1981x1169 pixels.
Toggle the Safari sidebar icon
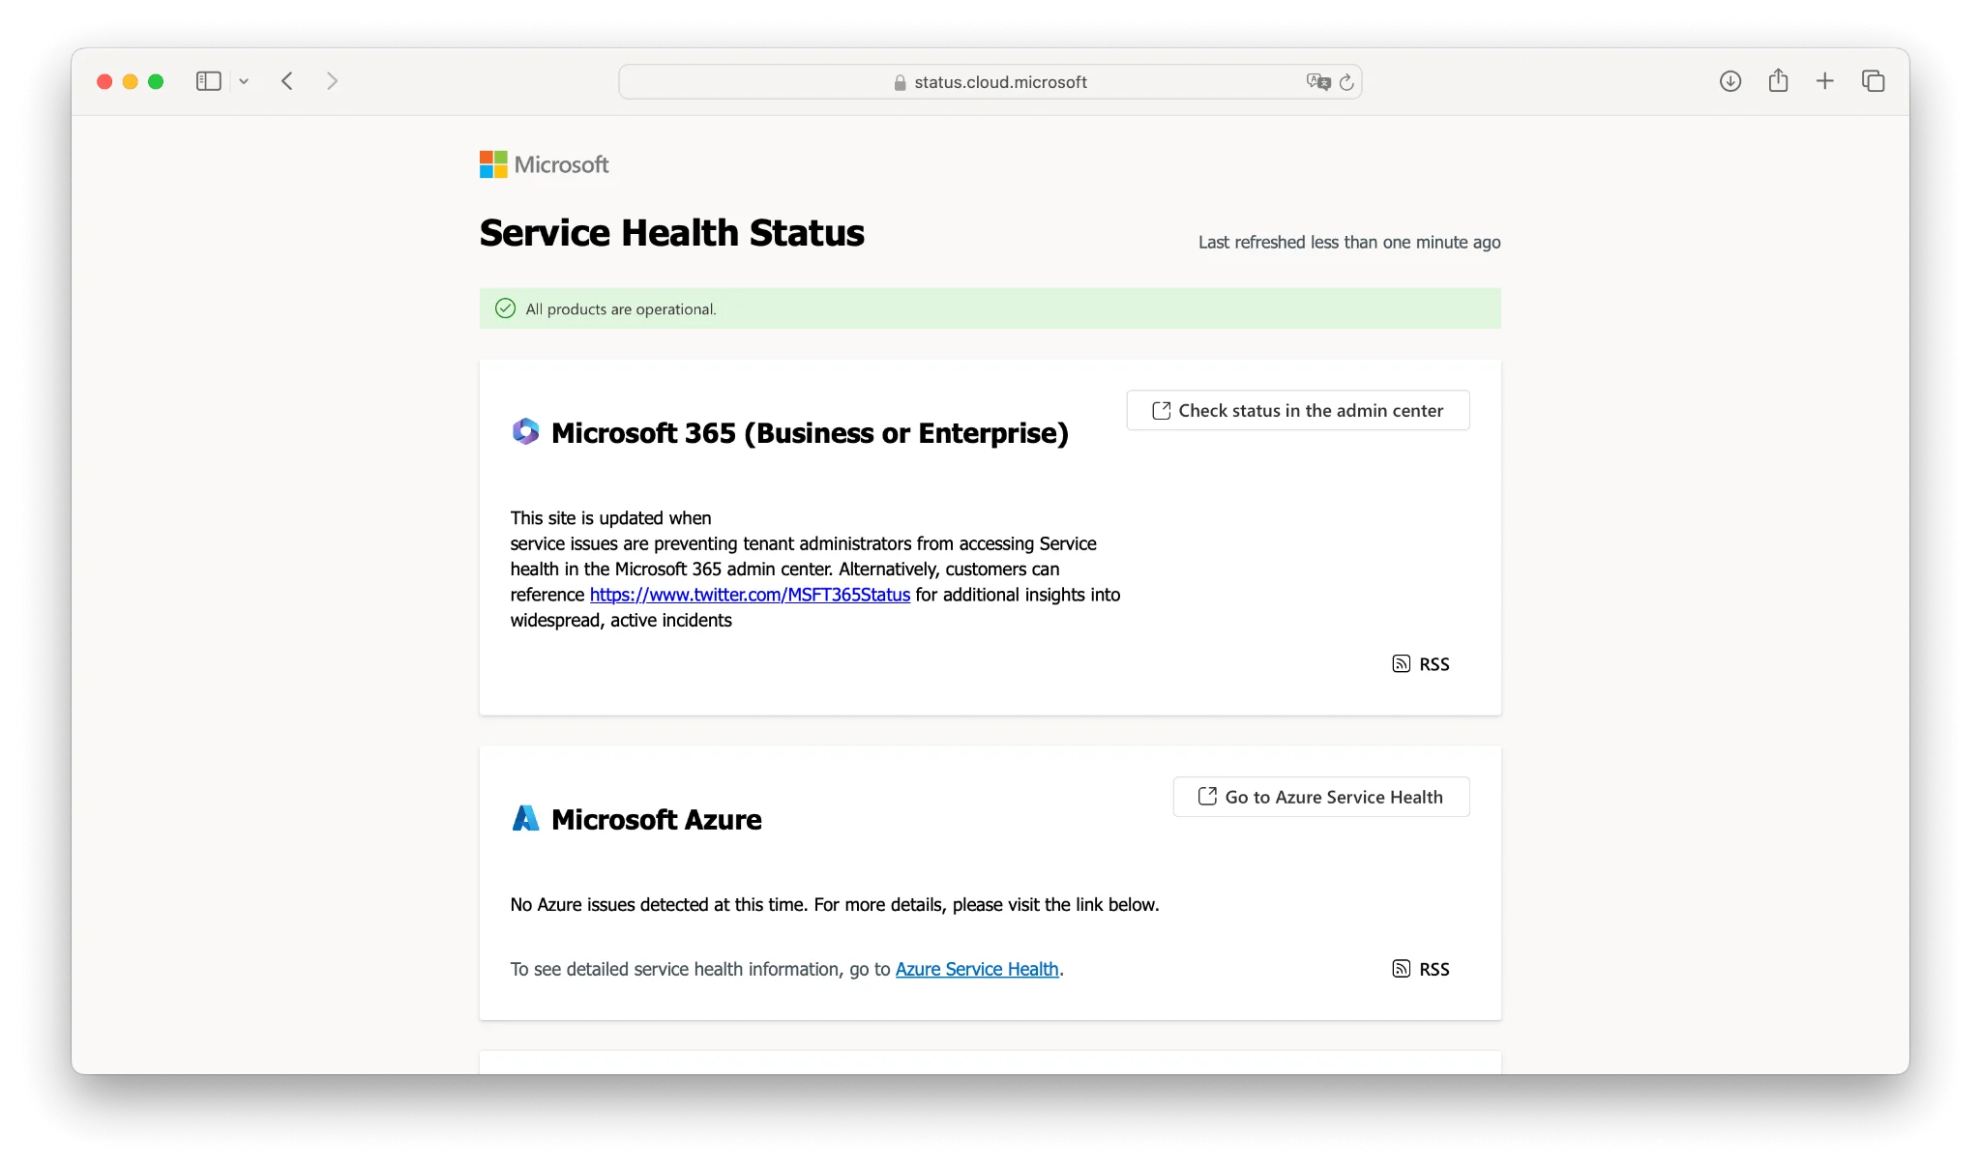[x=208, y=81]
